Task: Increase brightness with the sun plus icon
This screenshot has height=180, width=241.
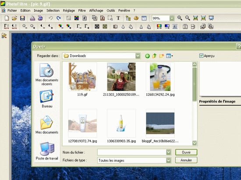Action: pos(32,27)
